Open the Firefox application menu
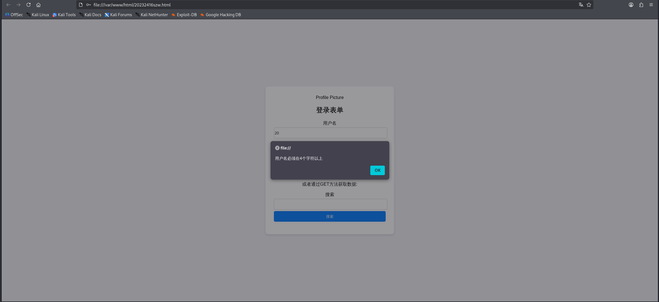Image resolution: width=659 pixels, height=302 pixels. pos(651,5)
